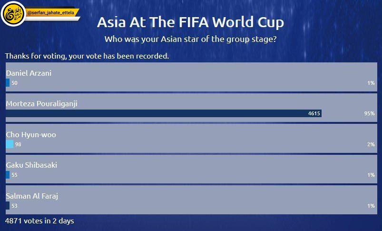Click Salman Al Faraj's 53 vote bar
This screenshot has height=231, width=382.
point(8,206)
